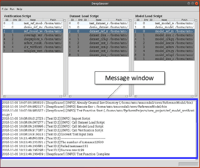
Task: Open the Help menu
Action: (x=20, y=9)
